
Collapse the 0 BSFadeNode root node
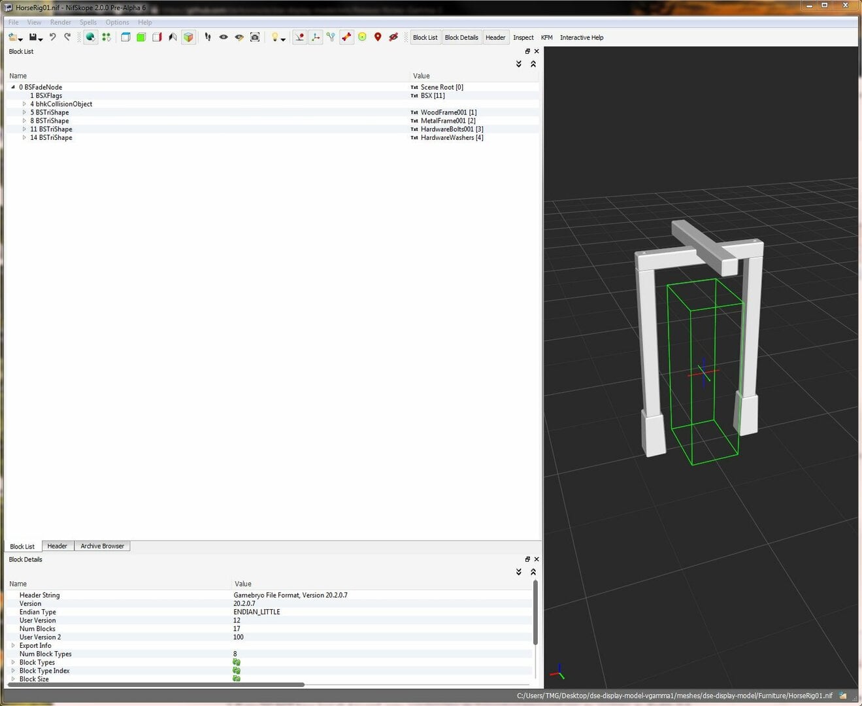coord(13,87)
